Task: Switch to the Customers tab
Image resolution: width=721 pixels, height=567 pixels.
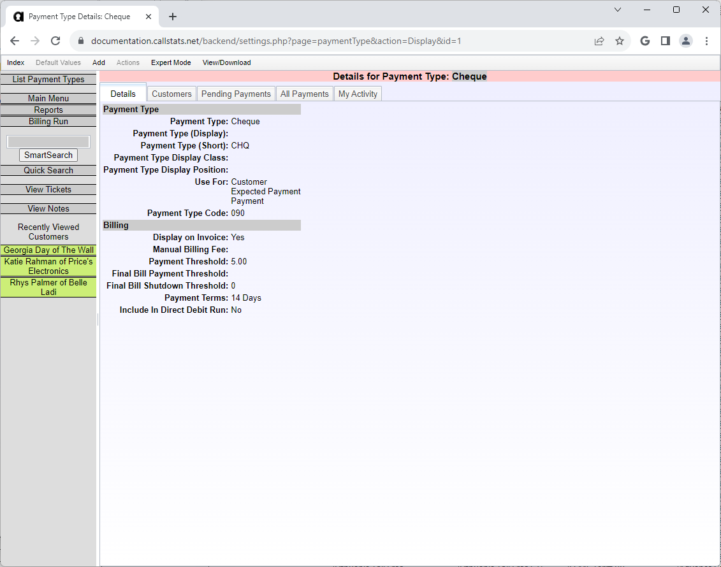Action: tap(171, 94)
